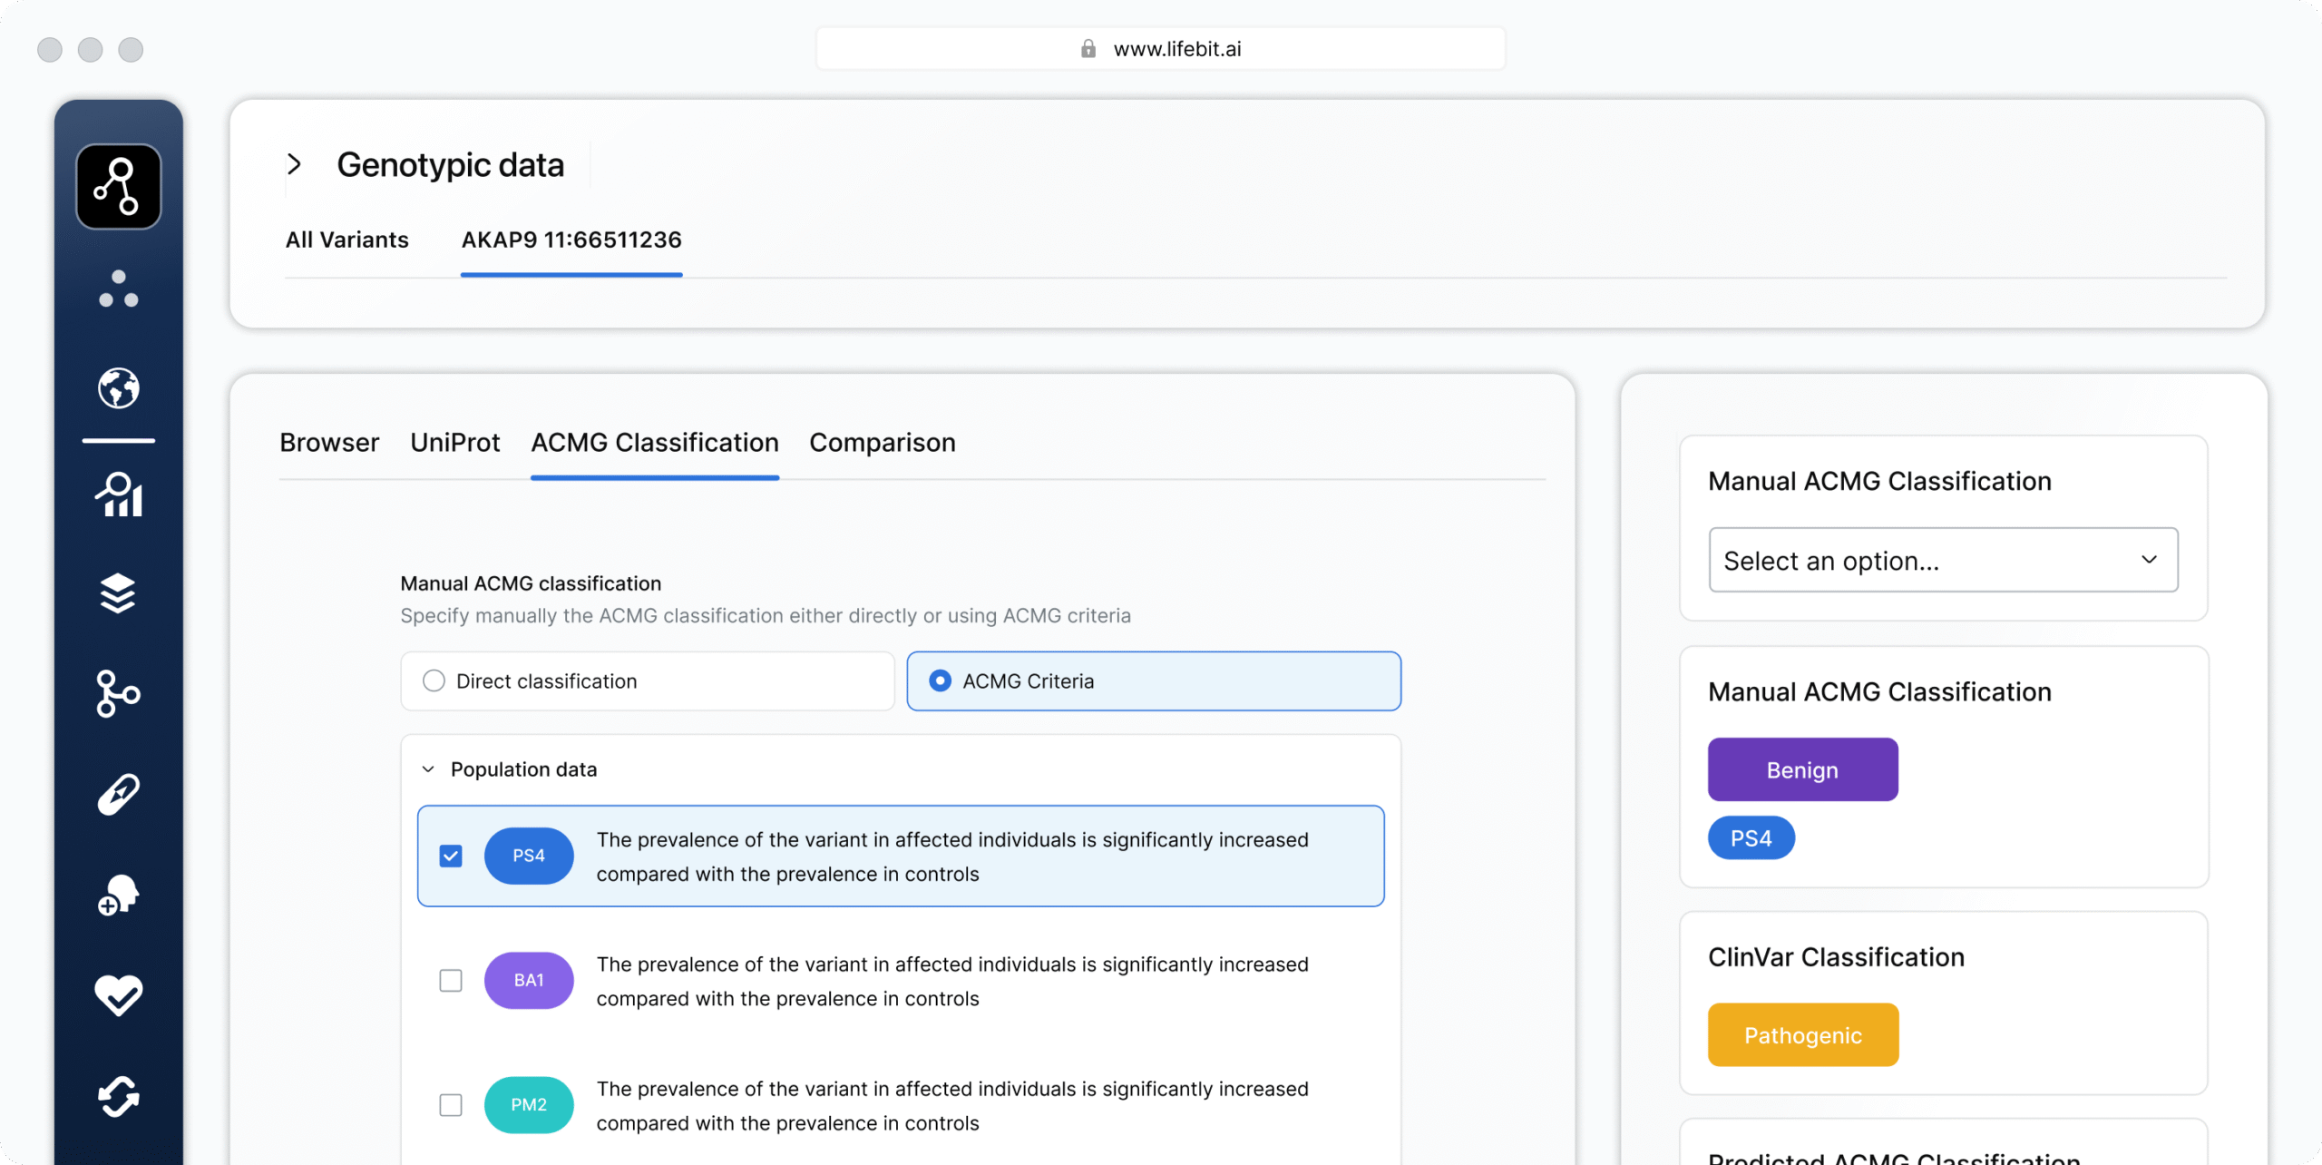Open the Select an option dropdown
This screenshot has width=2322, height=1165.
point(1943,560)
